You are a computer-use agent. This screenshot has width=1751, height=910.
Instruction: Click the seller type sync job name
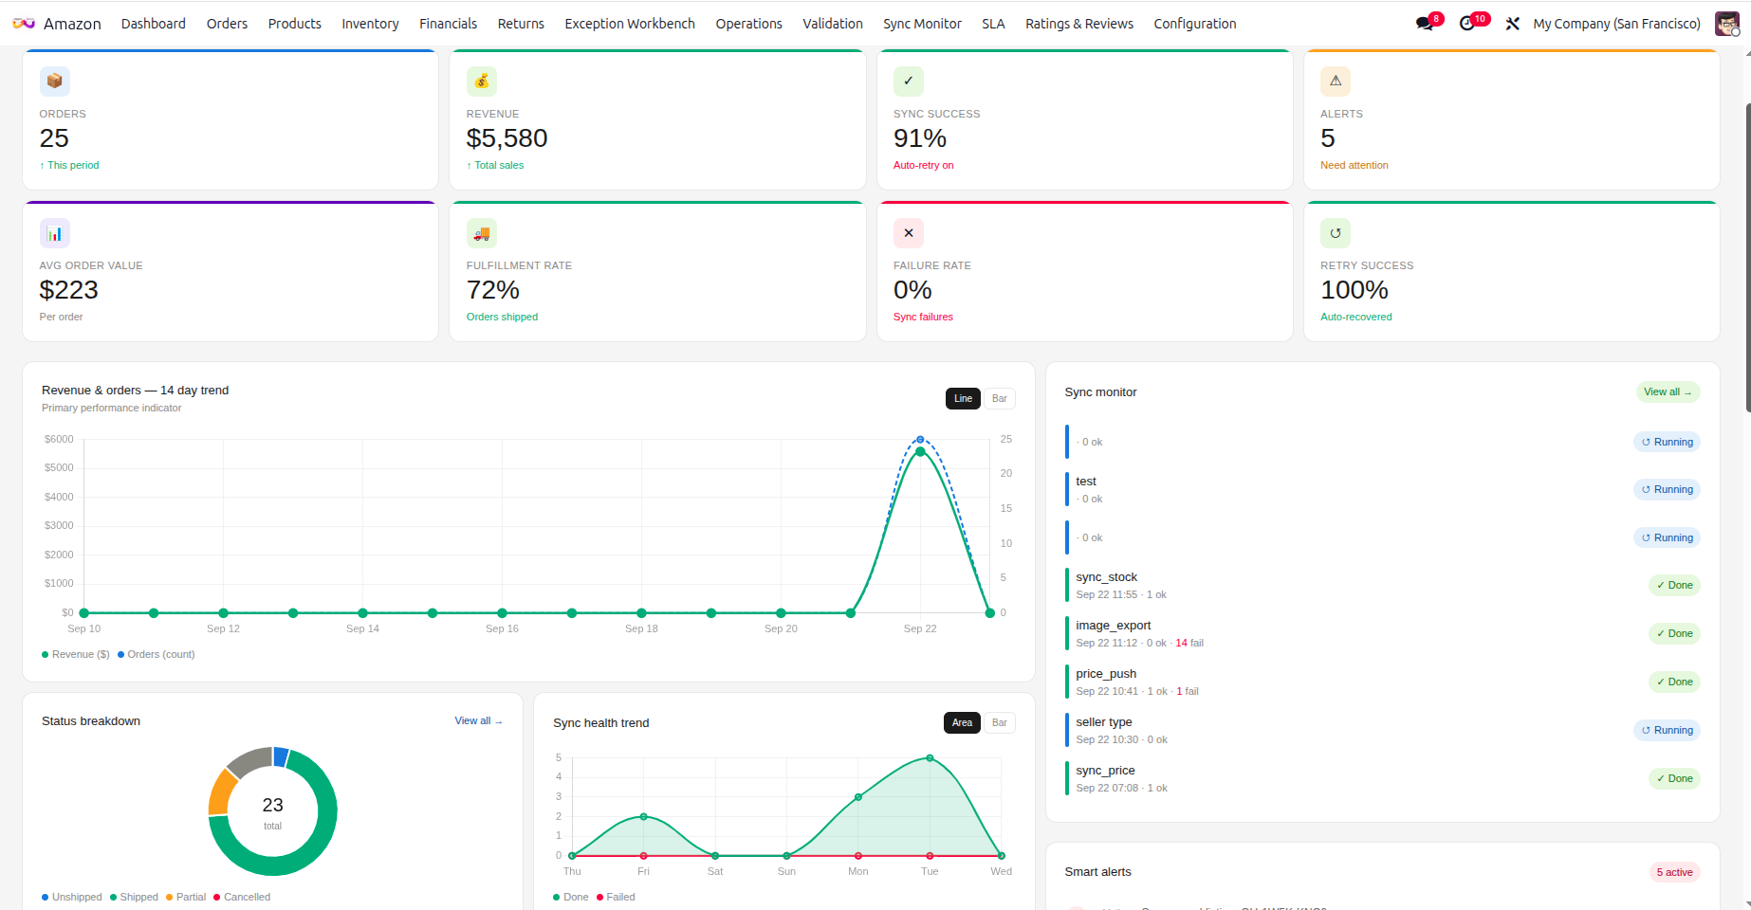(x=1103, y=722)
